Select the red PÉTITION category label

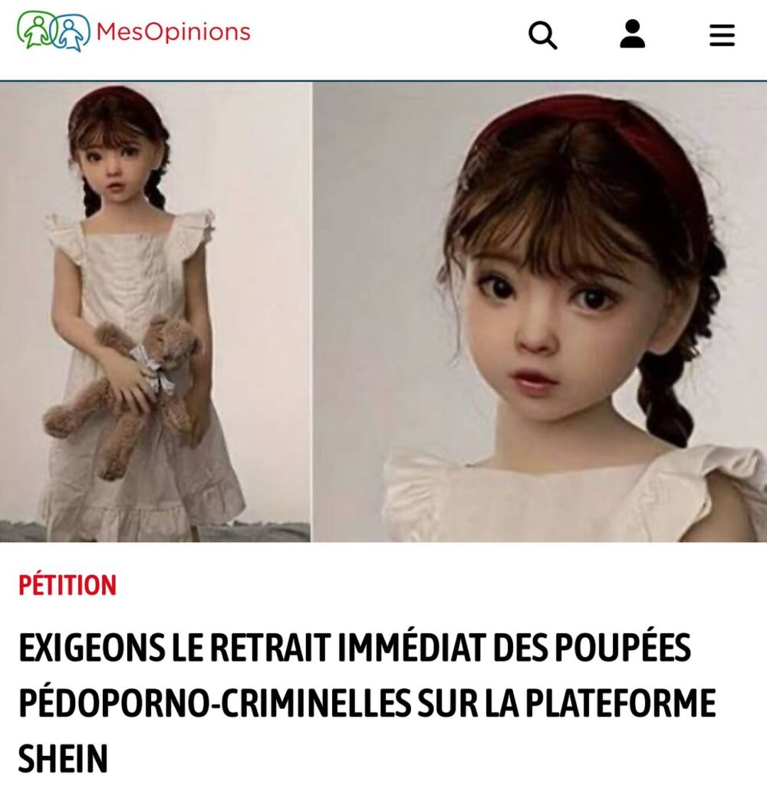click(67, 585)
